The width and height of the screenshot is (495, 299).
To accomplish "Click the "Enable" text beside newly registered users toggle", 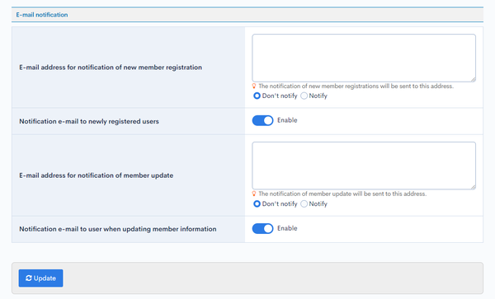I will [x=287, y=120].
